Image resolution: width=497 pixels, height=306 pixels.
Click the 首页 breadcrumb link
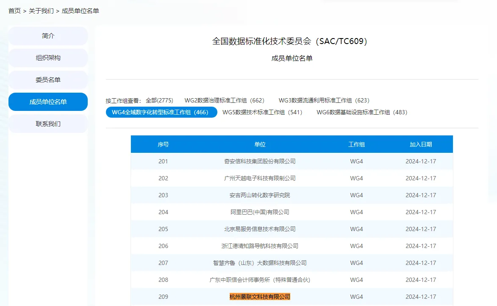14,11
